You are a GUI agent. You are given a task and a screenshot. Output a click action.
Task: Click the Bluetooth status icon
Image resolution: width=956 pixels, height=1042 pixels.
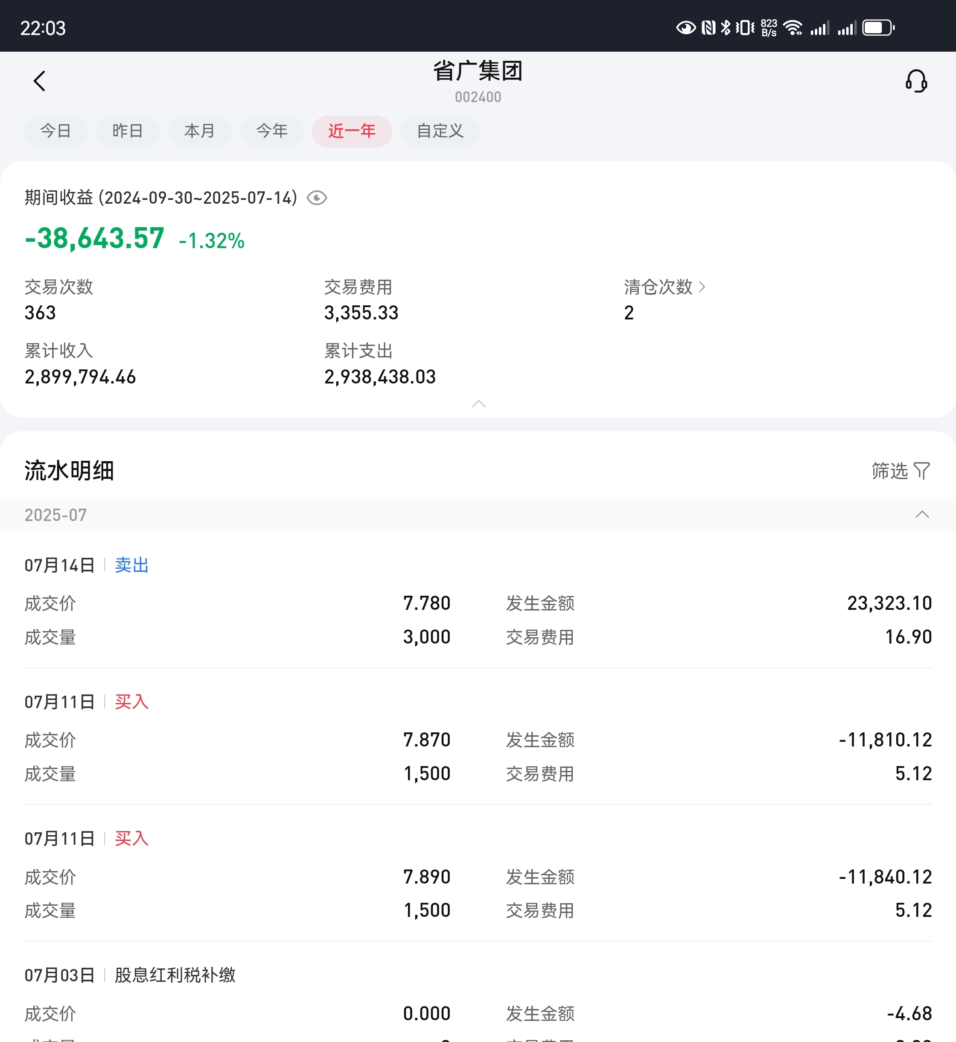coord(725,27)
